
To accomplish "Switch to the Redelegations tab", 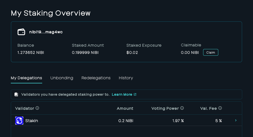I will click(x=96, y=78).
